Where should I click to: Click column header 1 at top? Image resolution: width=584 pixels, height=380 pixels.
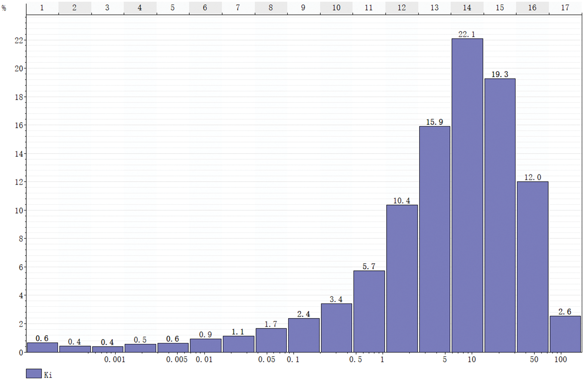click(x=42, y=8)
